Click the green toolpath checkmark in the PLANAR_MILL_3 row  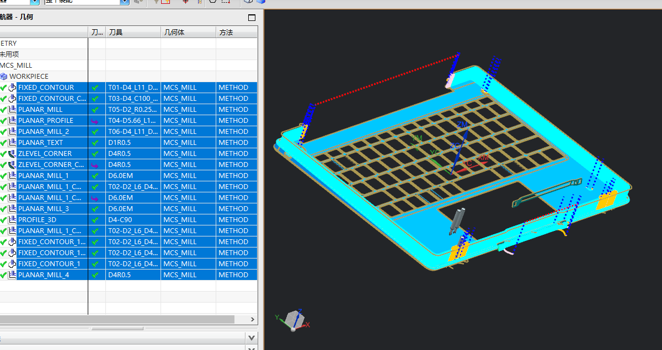(x=95, y=209)
